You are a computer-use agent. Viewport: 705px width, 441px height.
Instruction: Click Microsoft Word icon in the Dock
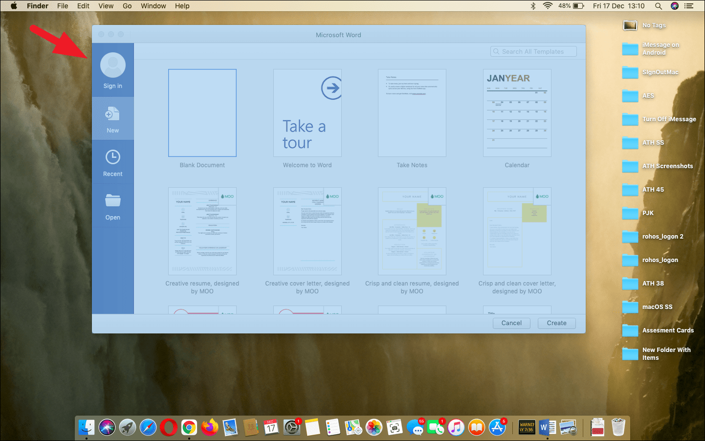(x=548, y=428)
